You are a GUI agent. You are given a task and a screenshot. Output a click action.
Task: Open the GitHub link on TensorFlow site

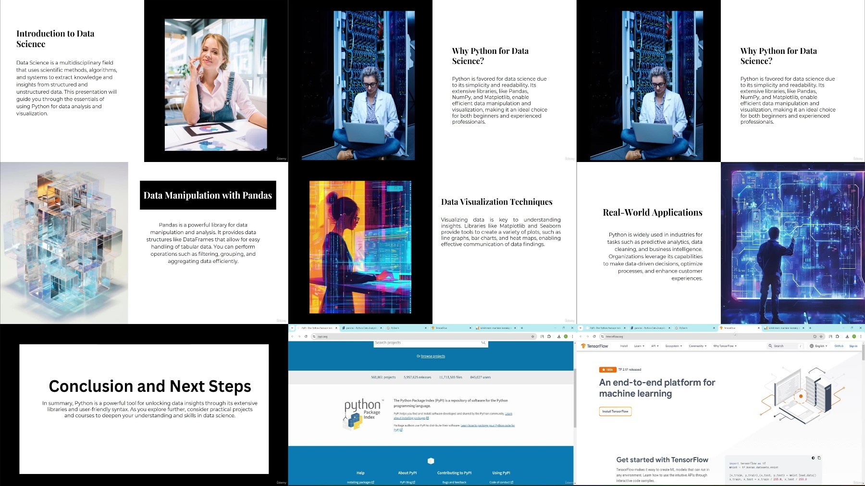point(839,346)
